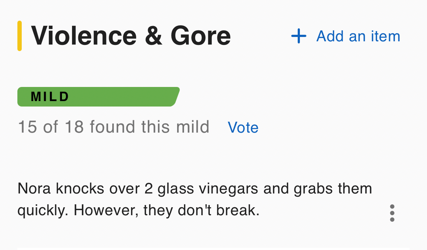Select the Violence & Gore heading
The width and height of the screenshot is (427, 250).
click(131, 36)
